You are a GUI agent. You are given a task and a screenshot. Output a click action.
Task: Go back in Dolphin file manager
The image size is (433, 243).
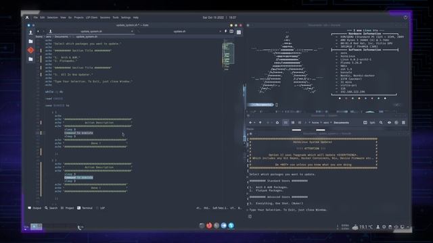(x=250, y=123)
